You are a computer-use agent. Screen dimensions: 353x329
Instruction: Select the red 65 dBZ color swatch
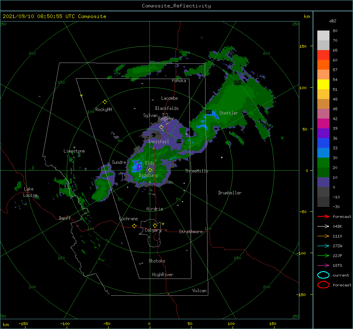pyautogui.click(x=323, y=55)
